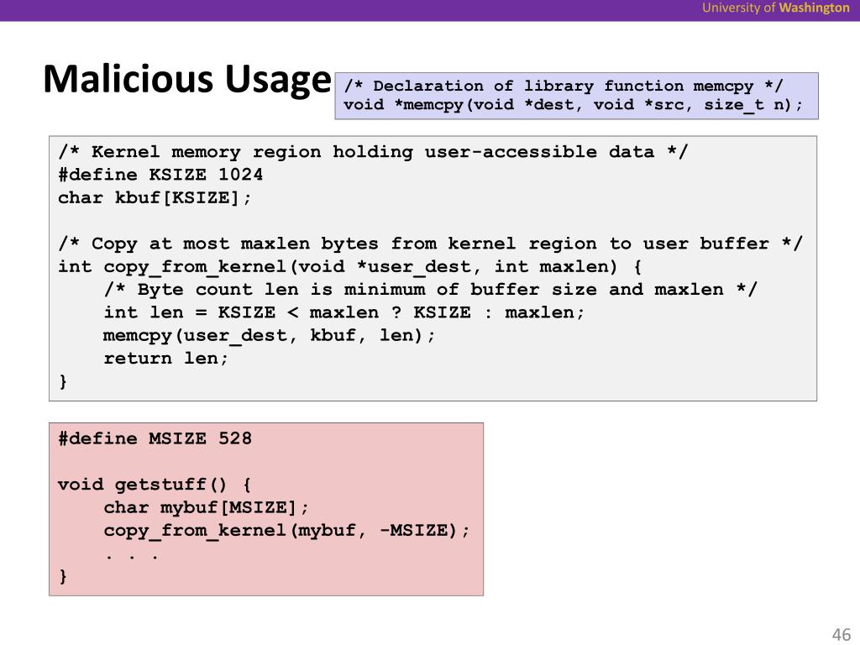The height and width of the screenshot is (645, 860).
Task: Click the 'Byte count len is minimum' comment
Action: (x=431, y=290)
